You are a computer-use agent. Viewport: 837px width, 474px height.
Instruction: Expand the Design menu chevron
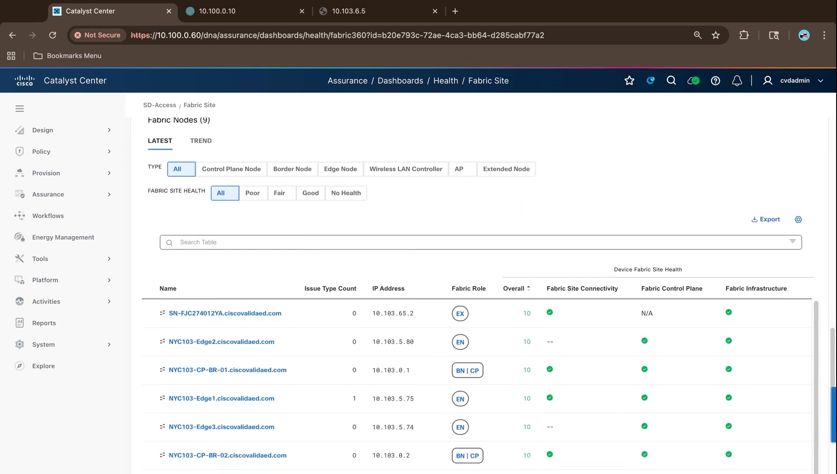coord(109,130)
